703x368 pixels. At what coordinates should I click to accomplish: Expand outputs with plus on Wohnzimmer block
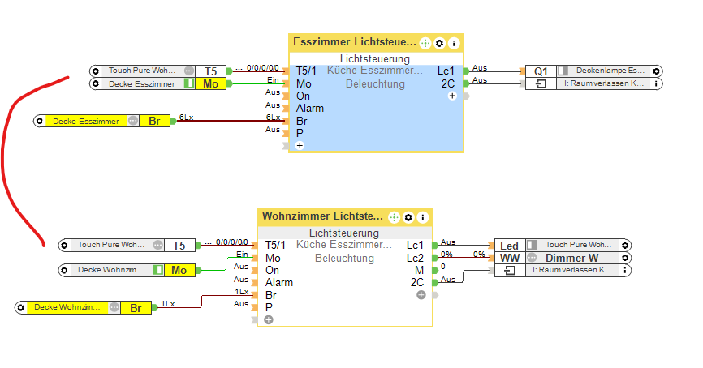pyautogui.click(x=421, y=295)
